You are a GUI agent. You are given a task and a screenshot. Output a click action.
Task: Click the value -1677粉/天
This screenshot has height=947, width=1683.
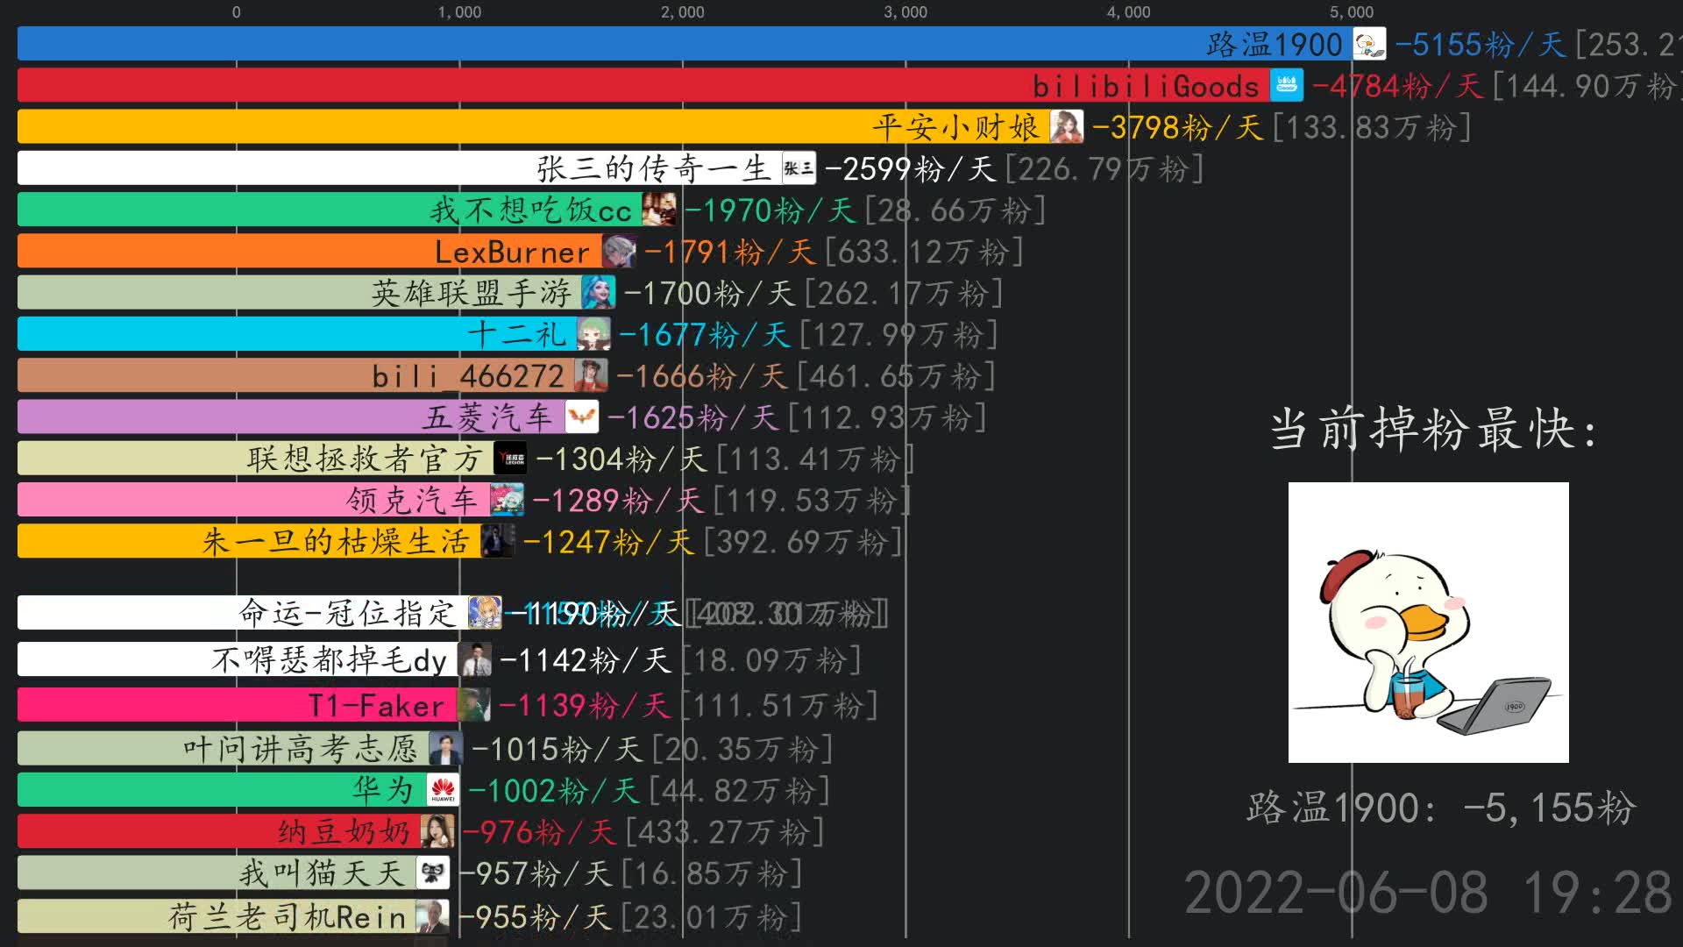click(704, 335)
